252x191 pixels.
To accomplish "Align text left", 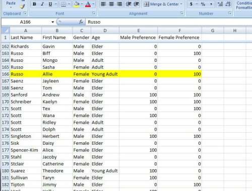I will tap(103, 4).
